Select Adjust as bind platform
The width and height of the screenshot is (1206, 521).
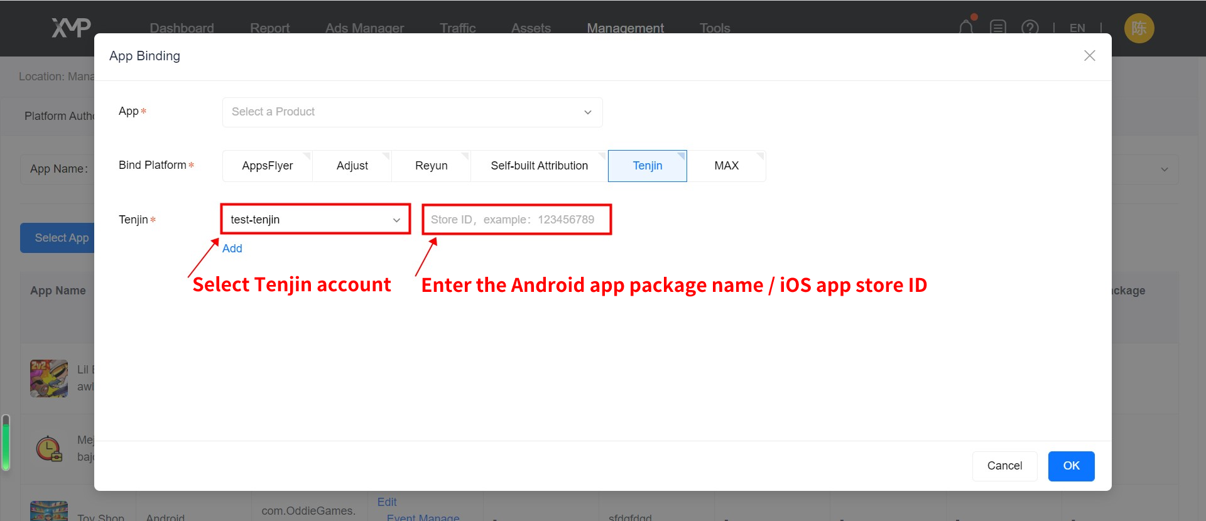(x=352, y=166)
